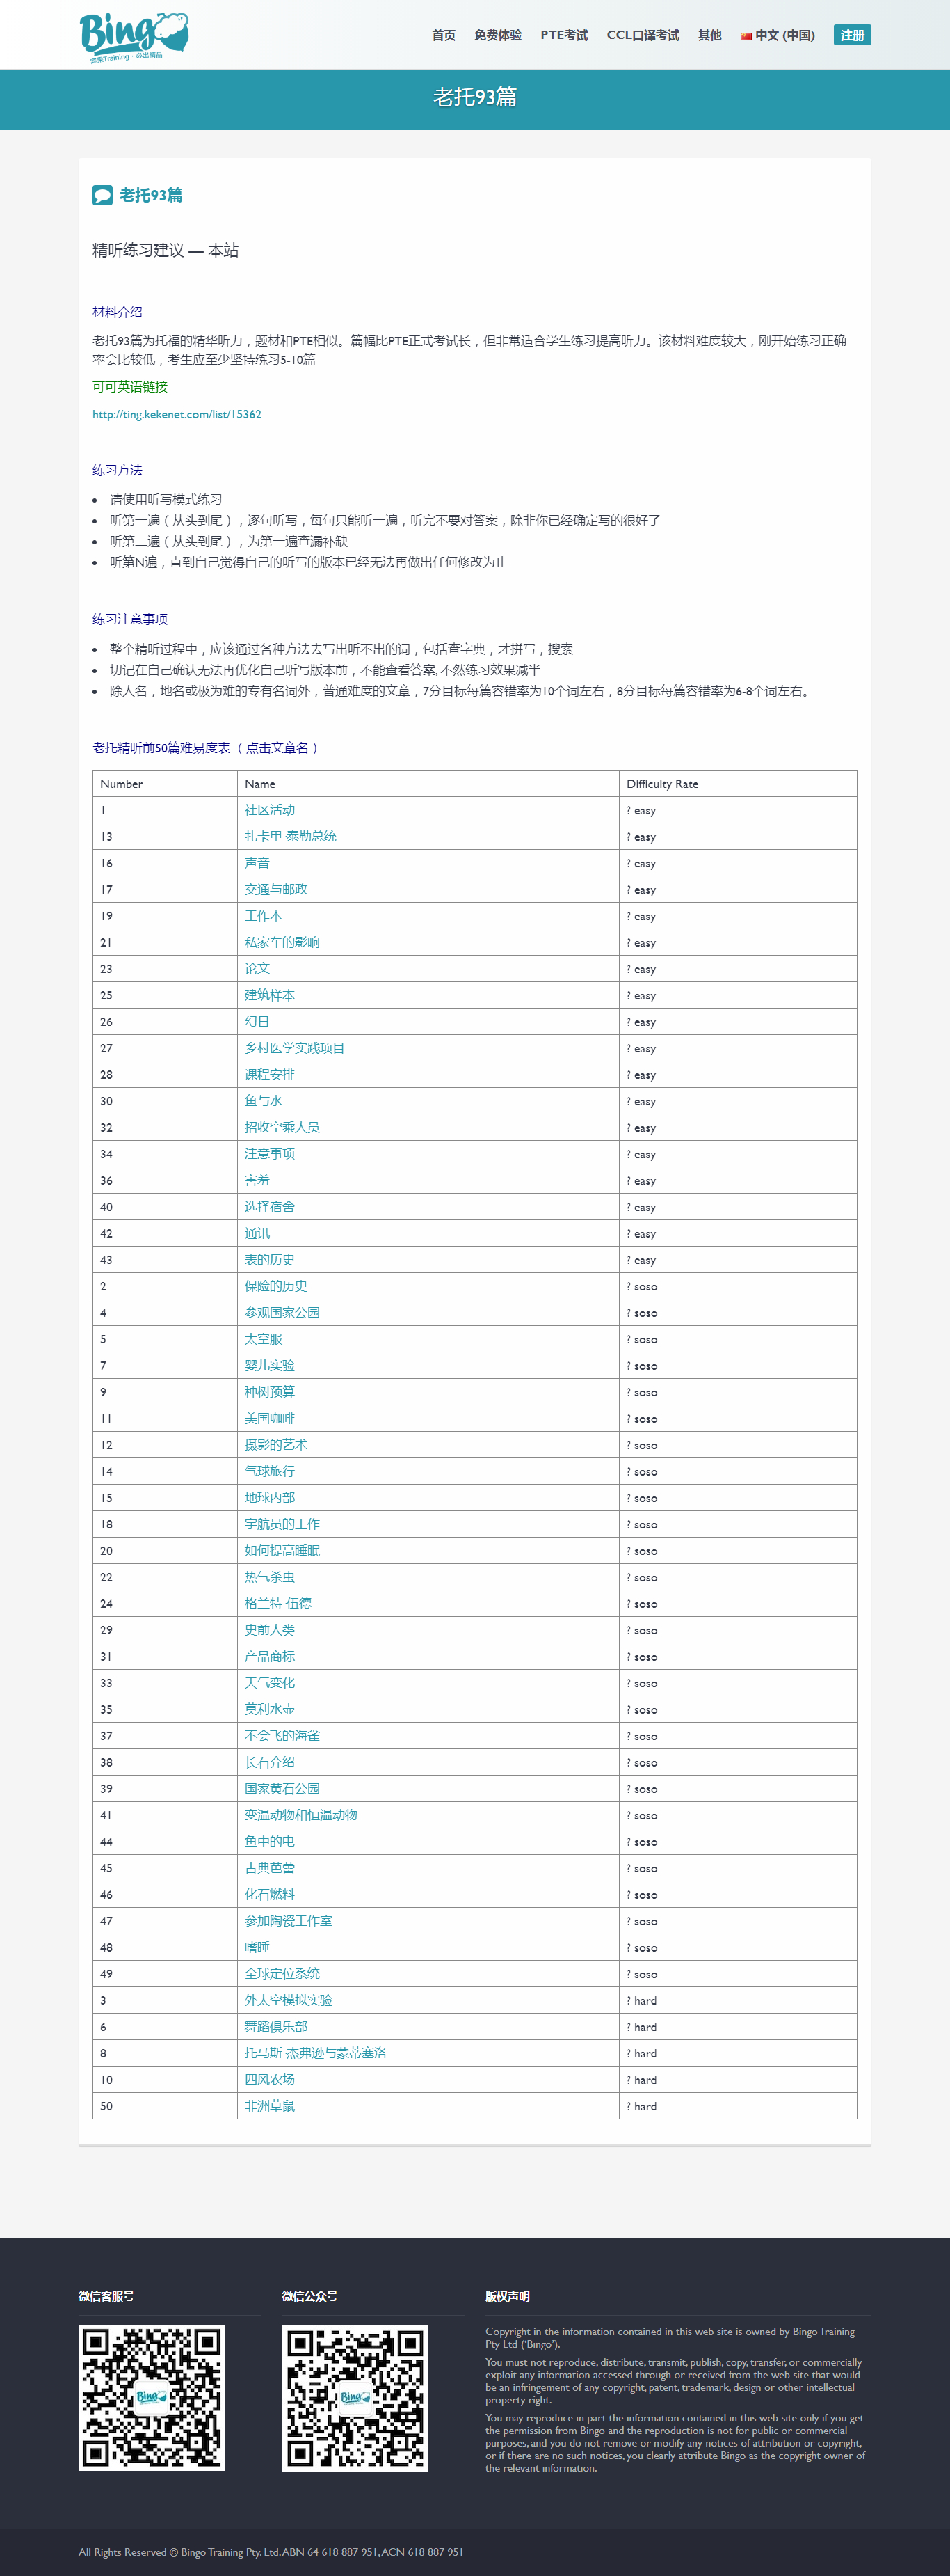Viewport: 950px width, 2576px height.
Task: Expand the 其他 navigation menu
Action: (709, 35)
